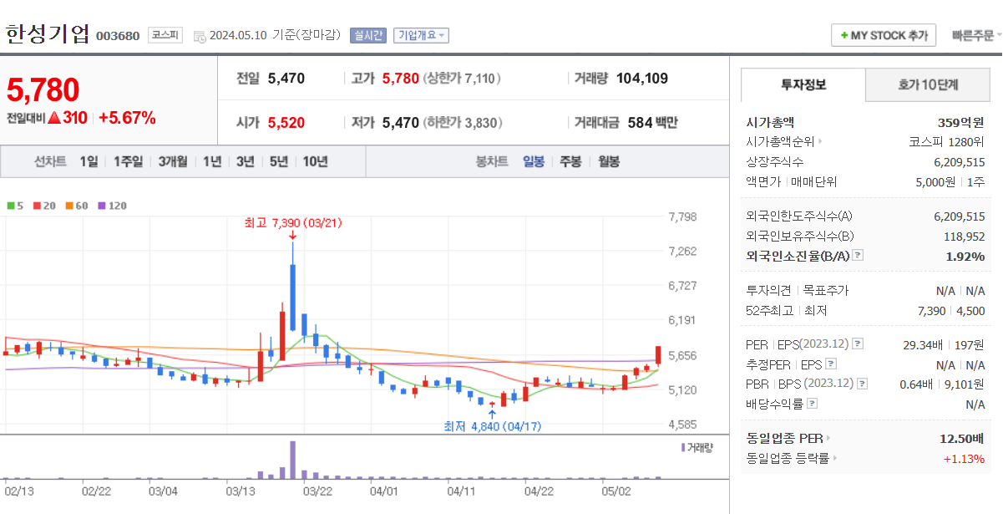Click the red 20-day moving average legend
Viewport: 1003px width, 514px height.
[x=44, y=205]
